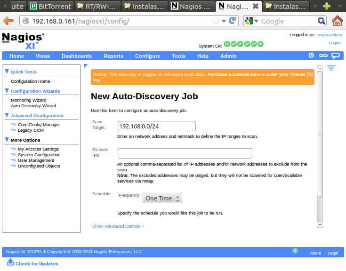Screen dimensions: 346x271
Task: Click the Google search magnifier icon
Action: click(x=321, y=21)
